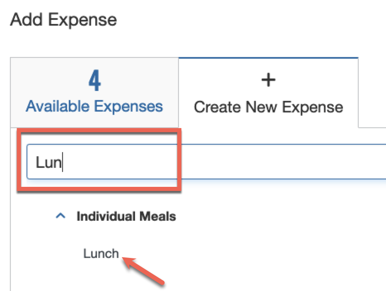
Task: Switch to the Available Expenses tab
Action: [x=94, y=93]
